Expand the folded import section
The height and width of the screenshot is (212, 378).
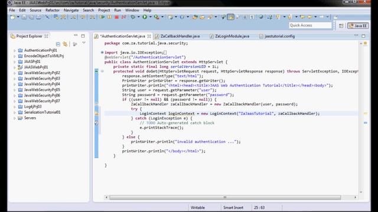(x=102, y=52)
